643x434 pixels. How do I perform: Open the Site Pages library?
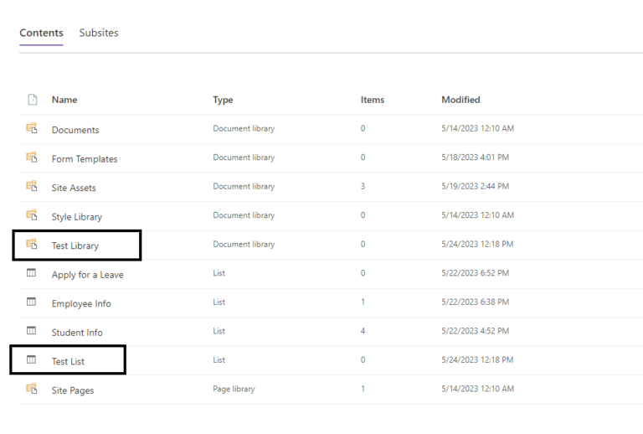pyautogui.click(x=73, y=390)
